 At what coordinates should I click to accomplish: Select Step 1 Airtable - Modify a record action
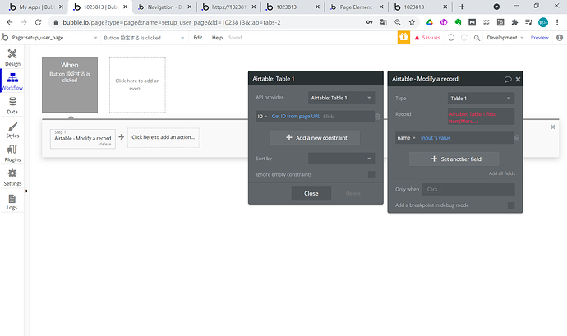click(83, 139)
